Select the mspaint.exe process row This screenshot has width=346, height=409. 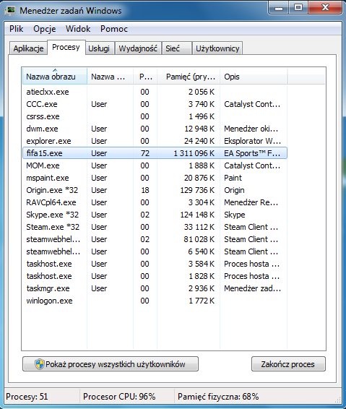pos(155,178)
